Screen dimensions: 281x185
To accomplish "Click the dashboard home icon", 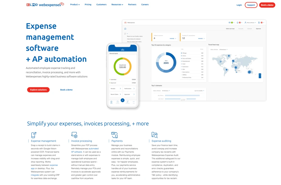I will click(125, 29).
